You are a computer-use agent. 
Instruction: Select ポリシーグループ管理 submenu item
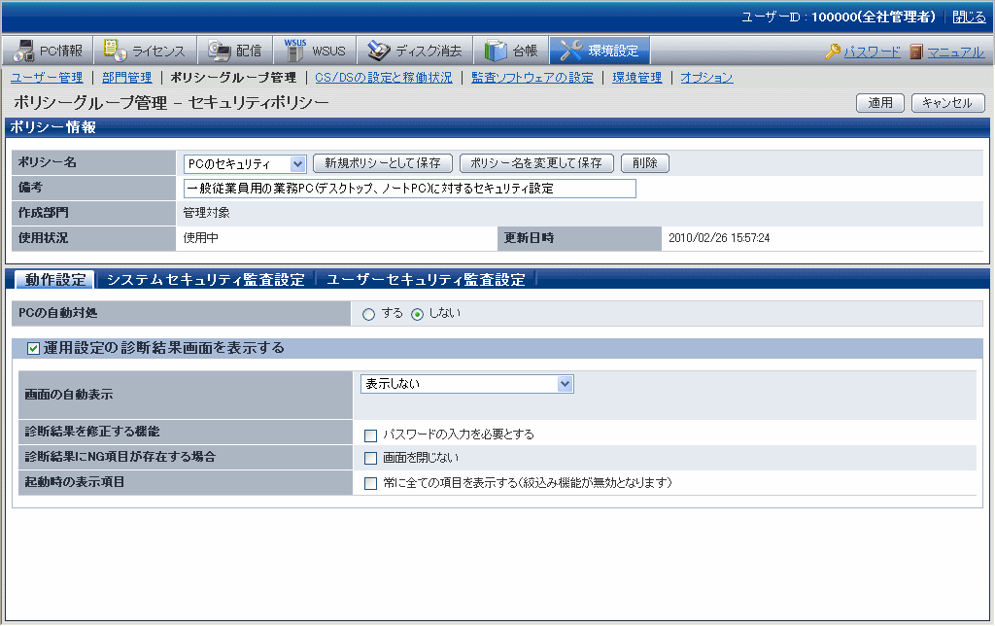[233, 78]
